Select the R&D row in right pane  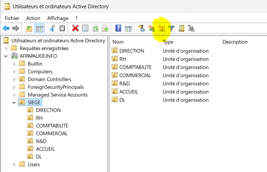pyautogui.click(x=124, y=84)
